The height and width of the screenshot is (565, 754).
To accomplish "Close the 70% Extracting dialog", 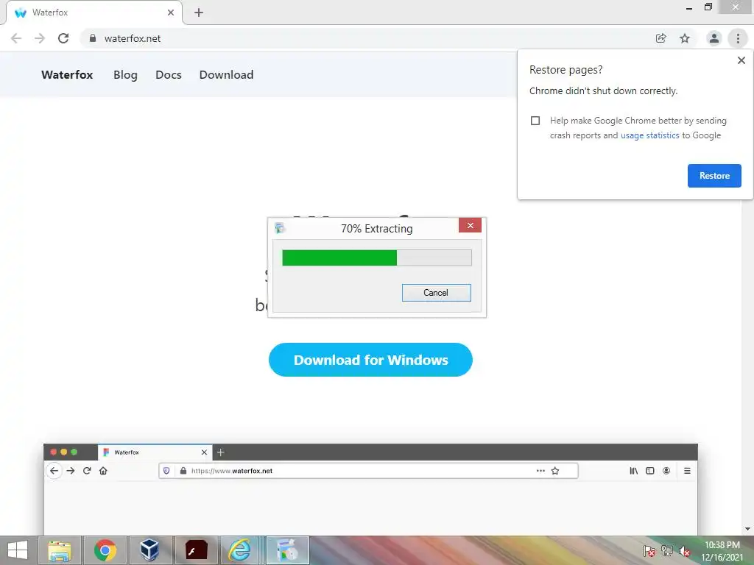I will pyautogui.click(x=470, y=225).
